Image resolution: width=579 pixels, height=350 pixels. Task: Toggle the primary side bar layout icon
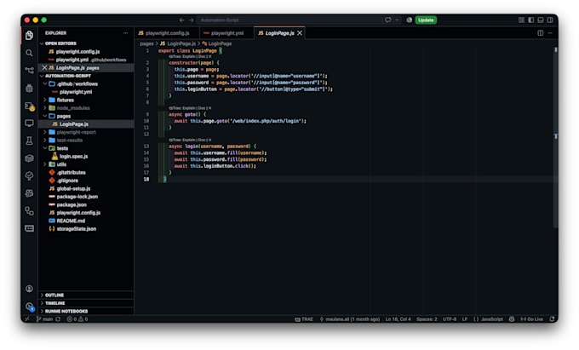(531, 20)
